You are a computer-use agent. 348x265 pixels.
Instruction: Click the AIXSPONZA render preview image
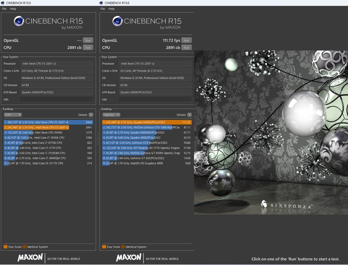(271, 132)
